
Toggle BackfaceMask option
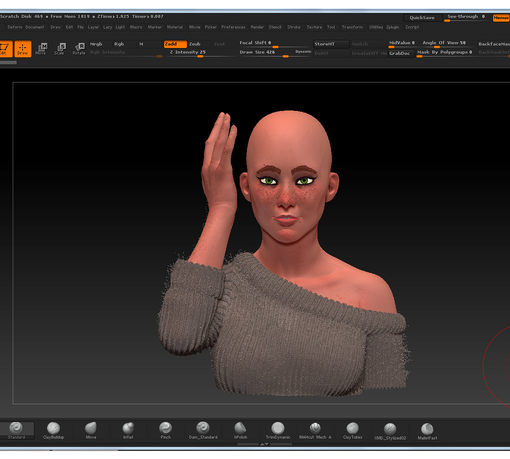click(x=494, y=44)
